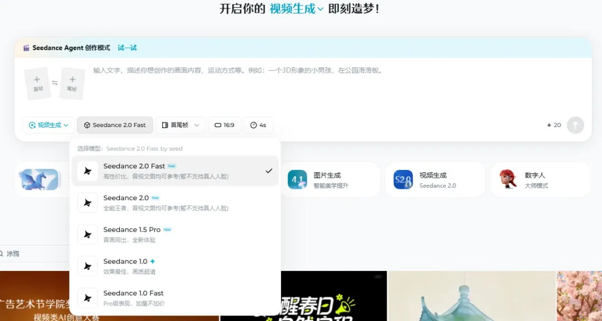This screenshot has height=321, width=602.
Task: Click the pegasus thumbnail card
Action: pos(40,179)
